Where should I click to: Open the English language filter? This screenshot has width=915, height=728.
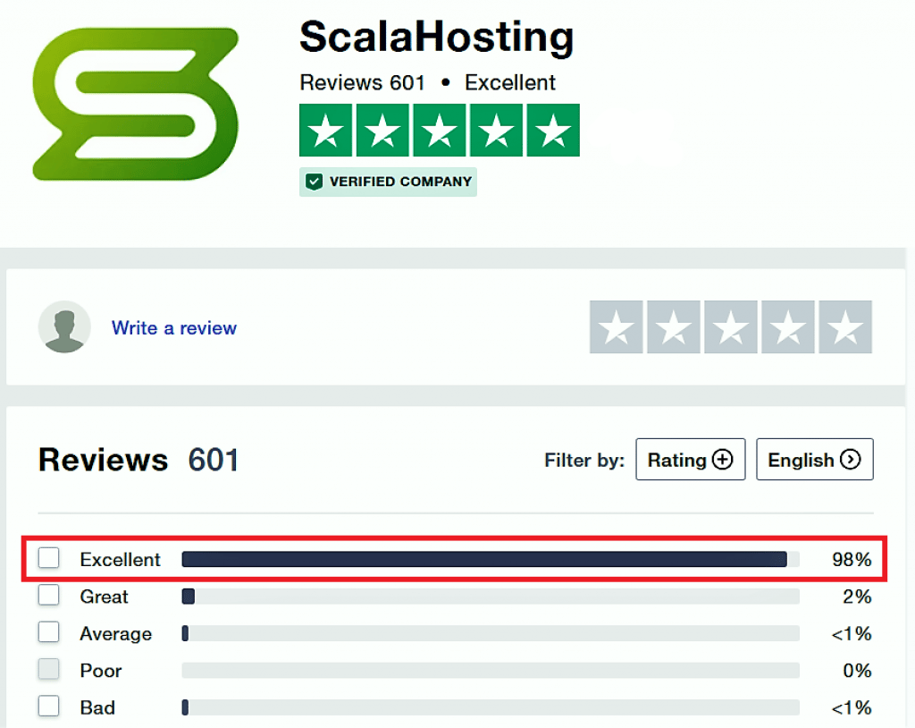815,459
